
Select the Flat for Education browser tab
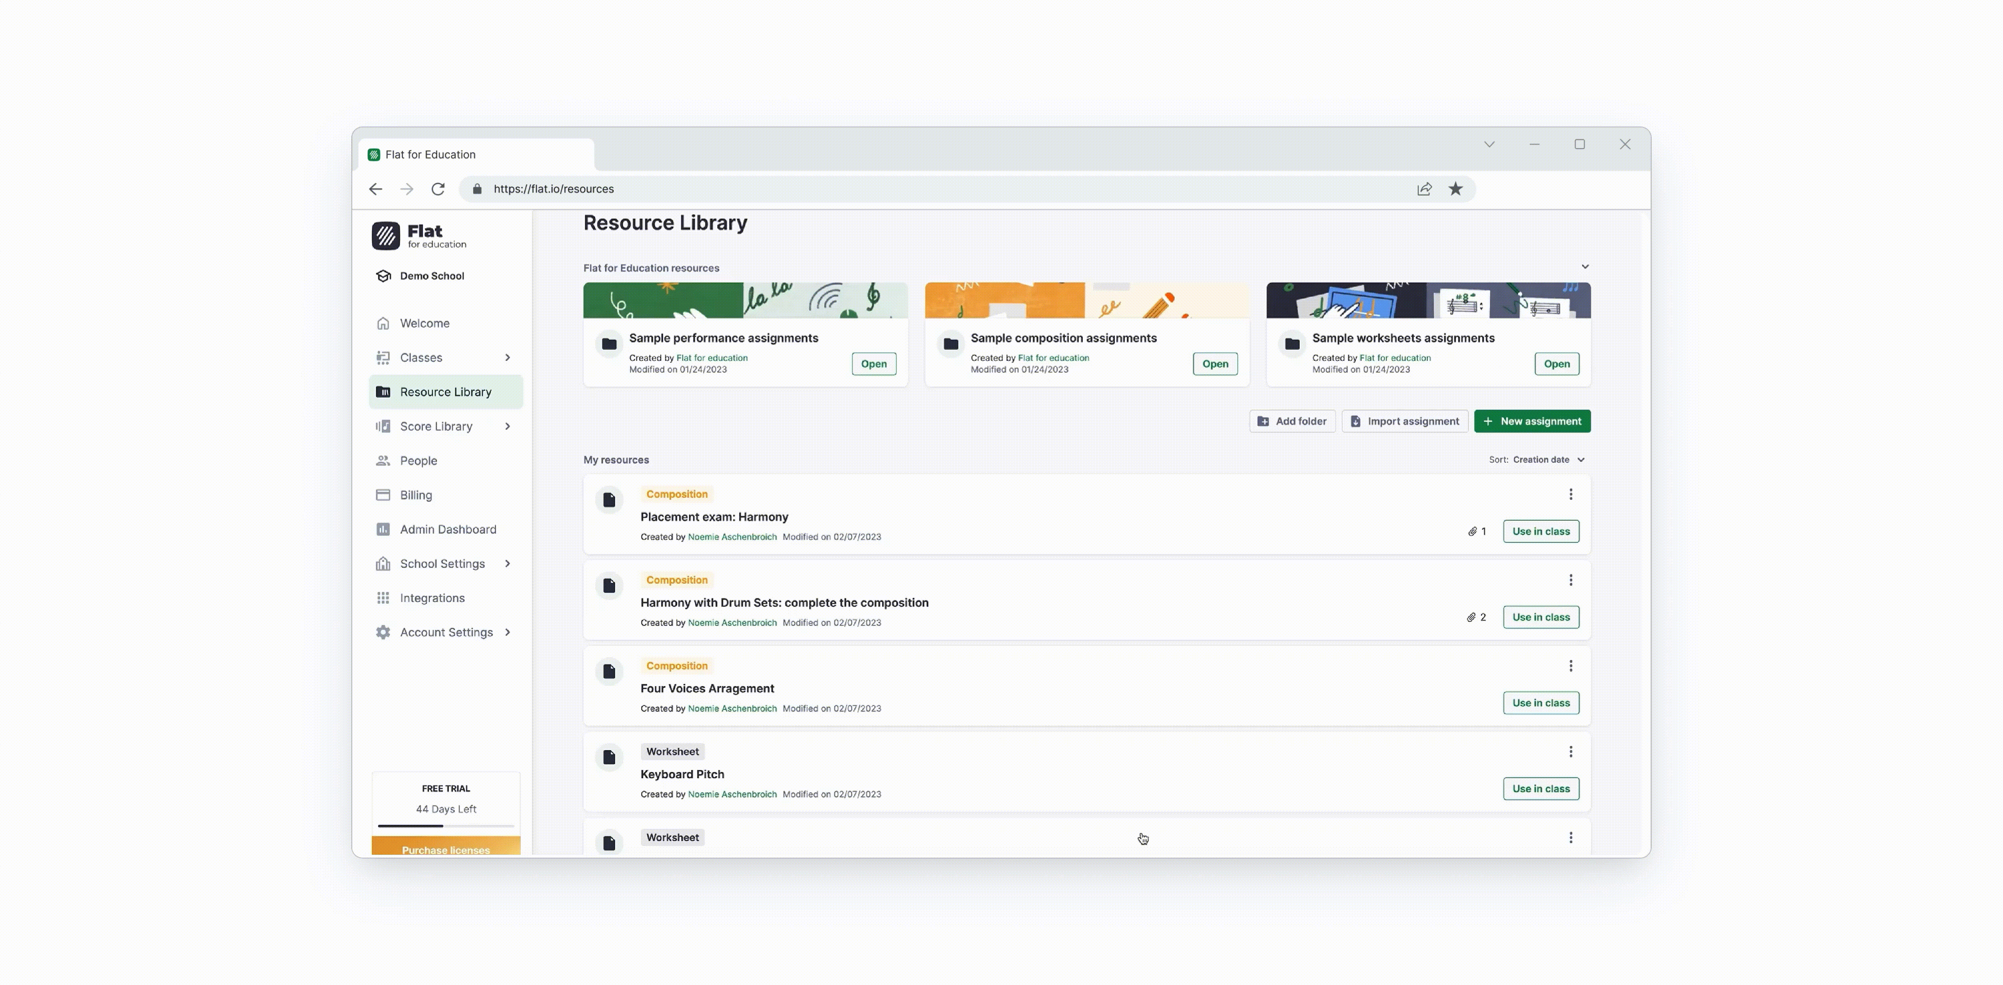477,155
